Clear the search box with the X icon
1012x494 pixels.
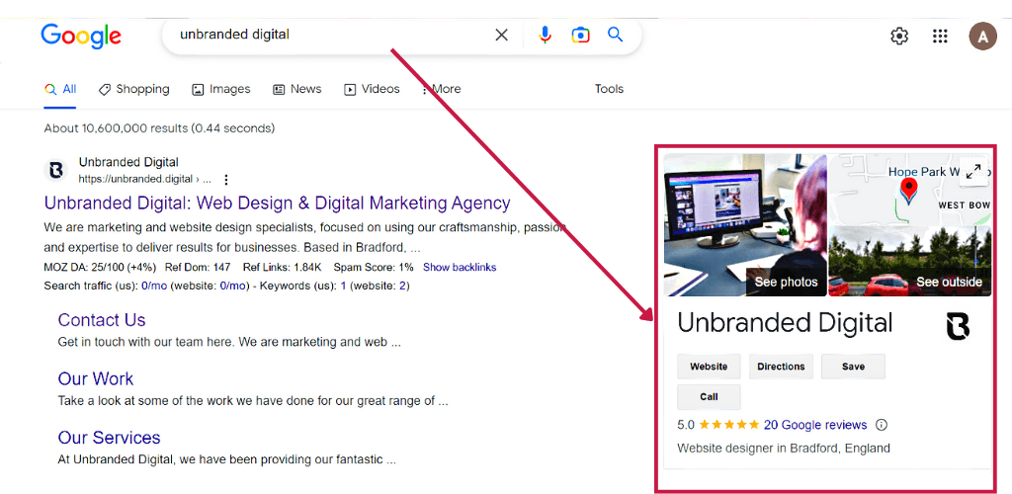coord(501,36)
